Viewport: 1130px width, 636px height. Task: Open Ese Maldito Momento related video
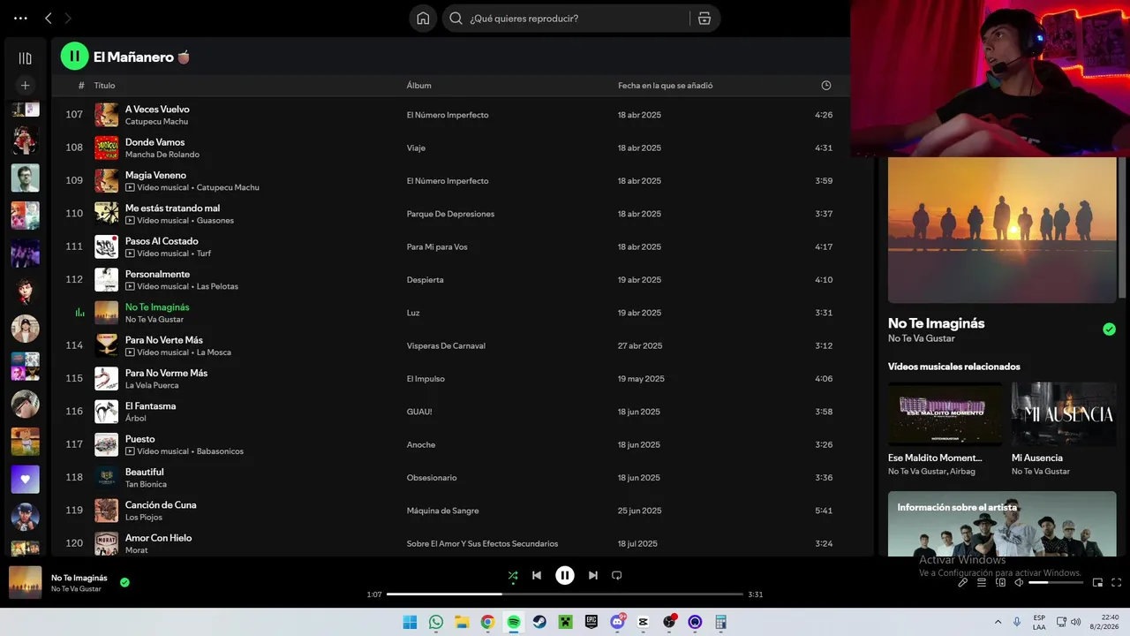[945, 413]
